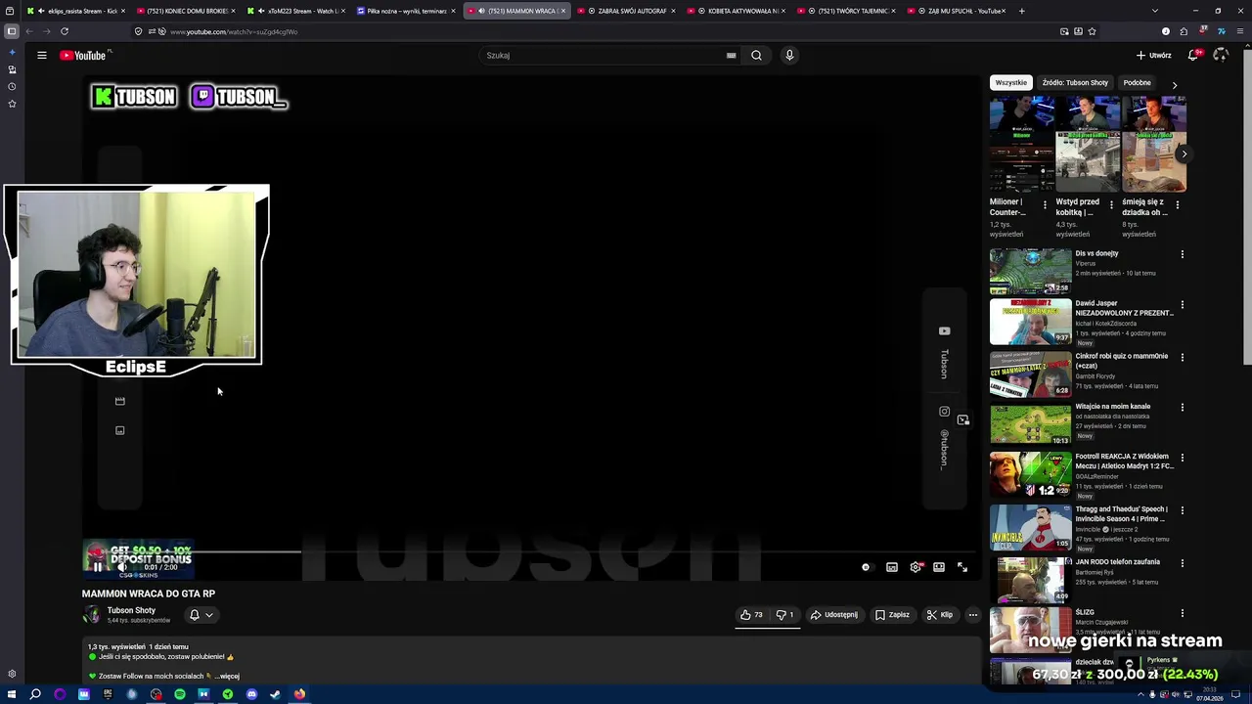Open the sidebar history clock icon
This screenshot has height=704, width=1252.
pos(12,86)
